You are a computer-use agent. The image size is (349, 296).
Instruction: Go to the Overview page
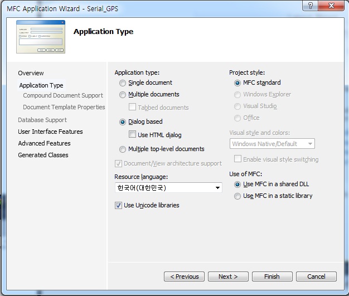[31, 73]
